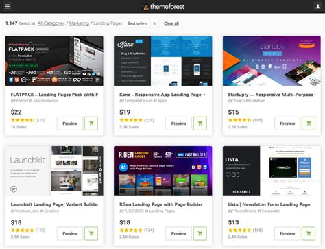Add Lista to cart

(309, 233)
